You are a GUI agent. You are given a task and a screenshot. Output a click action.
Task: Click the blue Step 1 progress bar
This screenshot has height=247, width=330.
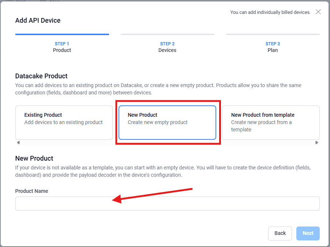(62, 34)
